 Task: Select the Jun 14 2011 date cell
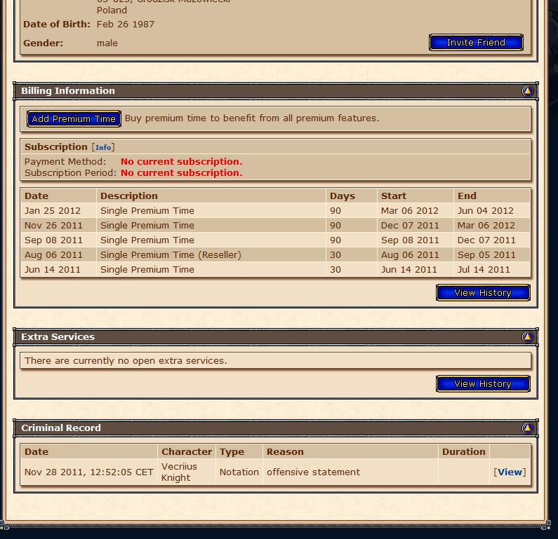53,270
